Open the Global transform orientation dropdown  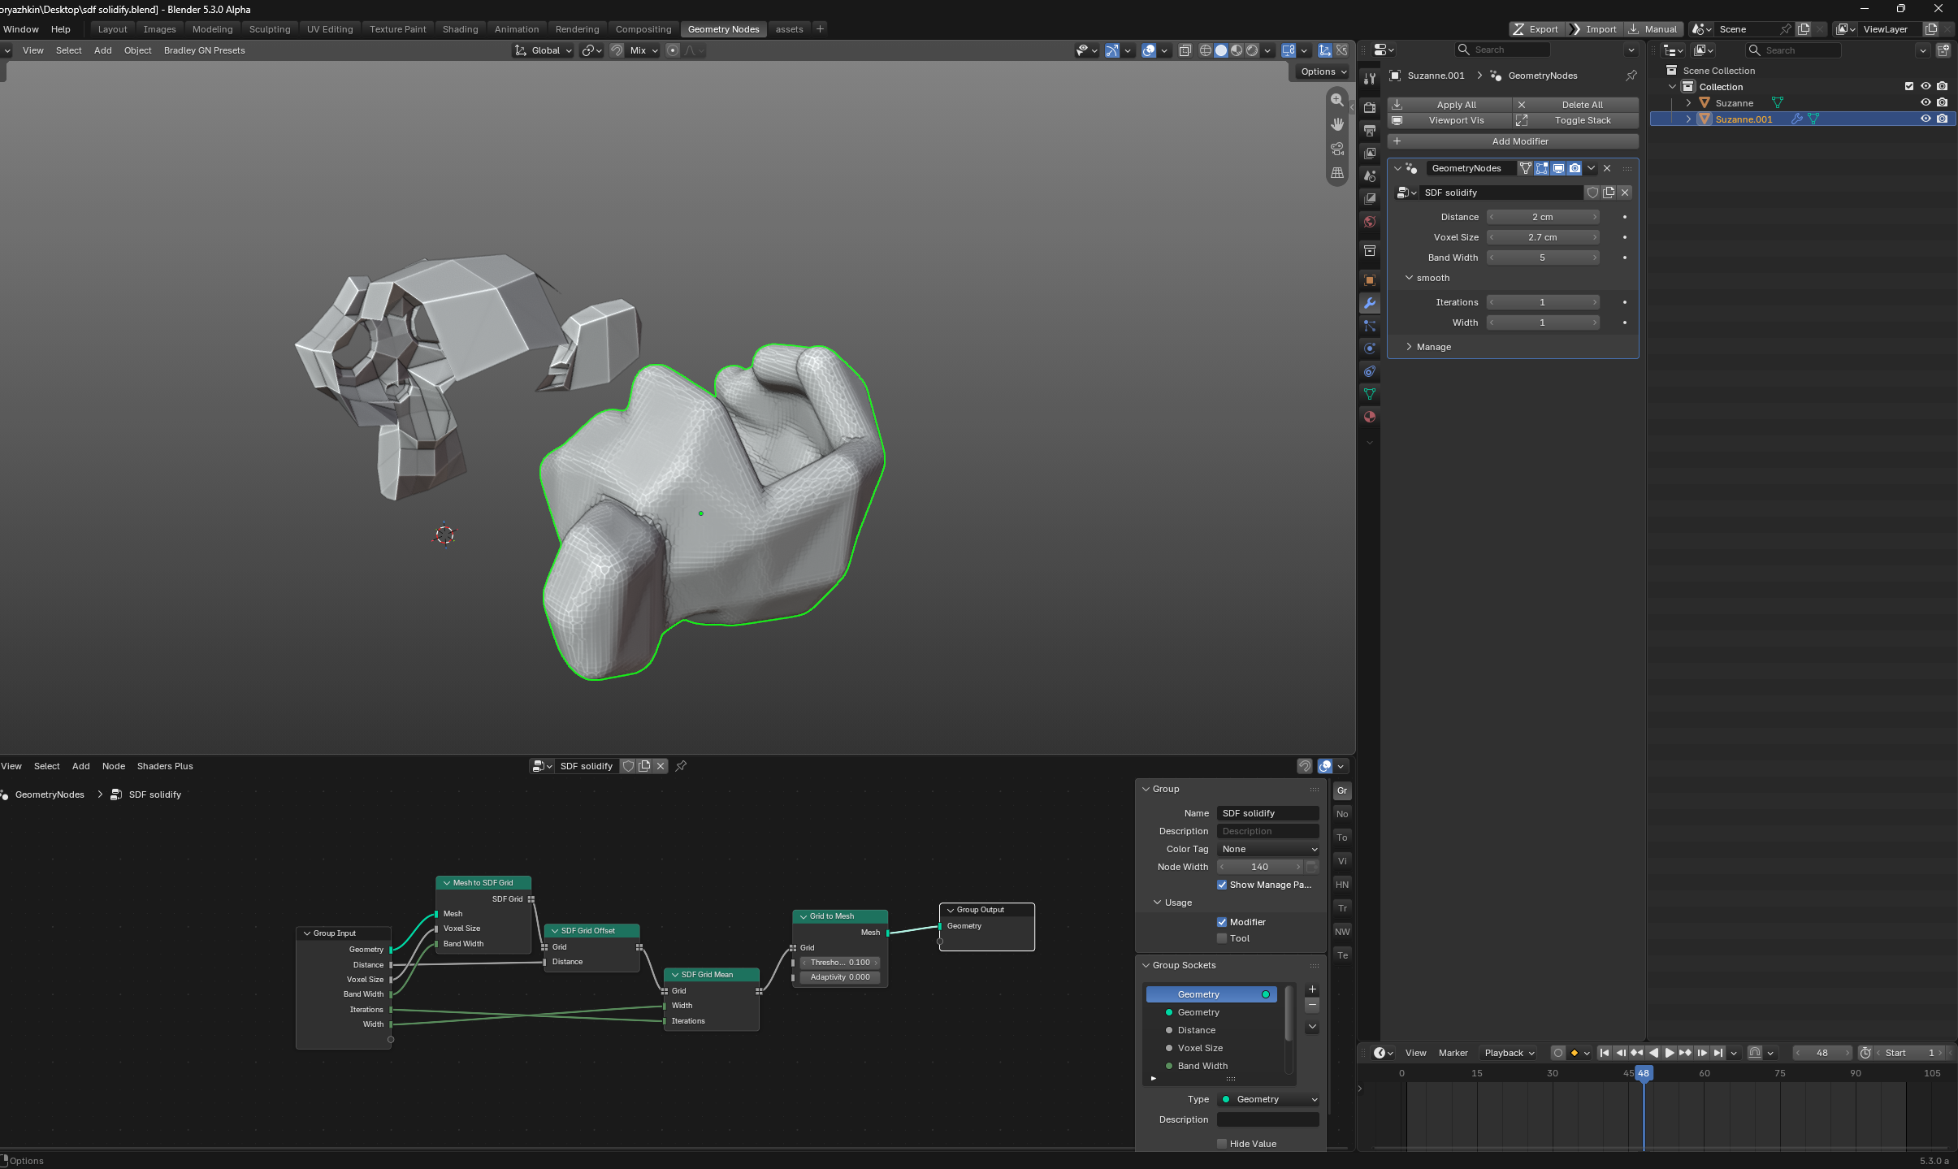click(x=544, y=50)
